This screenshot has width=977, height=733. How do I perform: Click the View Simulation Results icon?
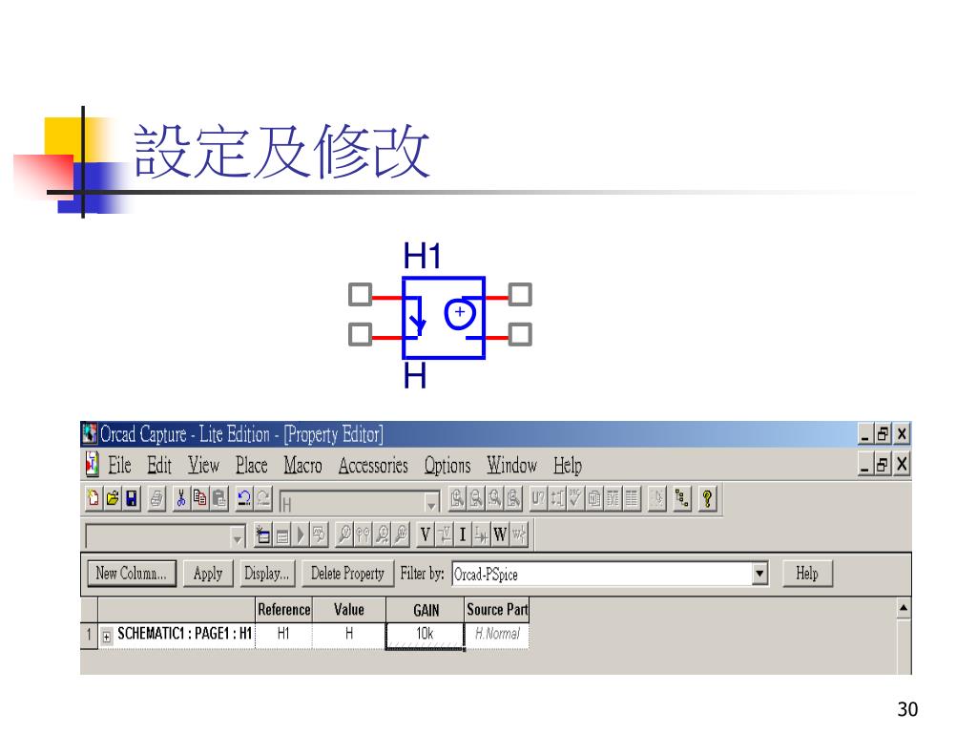pos(319,534)
